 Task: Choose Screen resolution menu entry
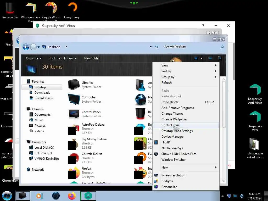[186, 175]
